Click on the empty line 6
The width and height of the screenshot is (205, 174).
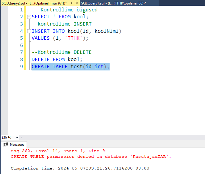[x=60, y=45]
